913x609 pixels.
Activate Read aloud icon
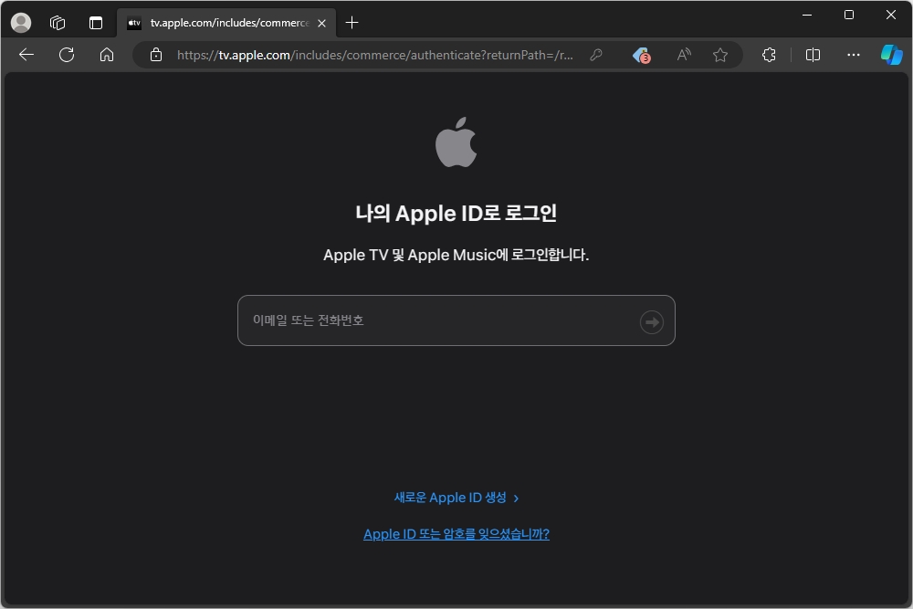pos(684,55)
